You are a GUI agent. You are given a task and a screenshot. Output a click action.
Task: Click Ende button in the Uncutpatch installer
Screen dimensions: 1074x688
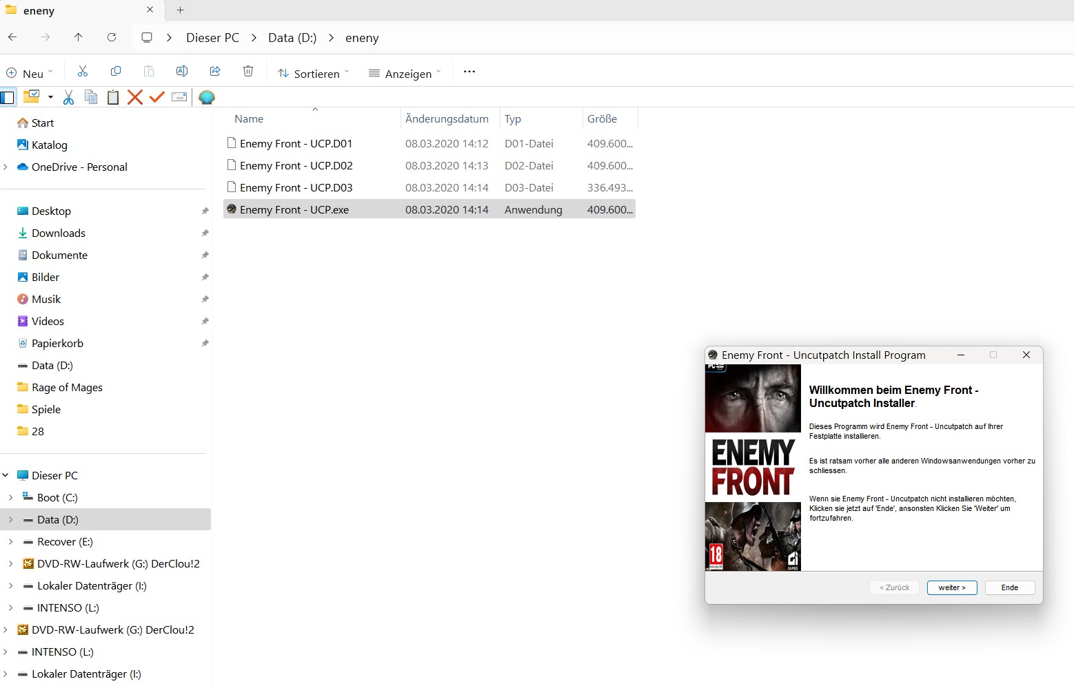pos(1010,587)
